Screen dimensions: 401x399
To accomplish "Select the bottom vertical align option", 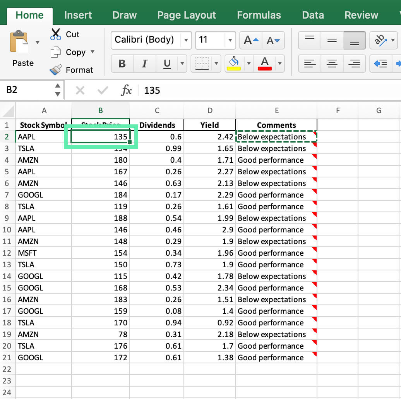I will 355,40.
